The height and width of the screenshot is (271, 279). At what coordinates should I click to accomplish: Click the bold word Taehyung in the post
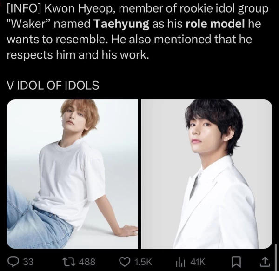click(x=121, y=24)
